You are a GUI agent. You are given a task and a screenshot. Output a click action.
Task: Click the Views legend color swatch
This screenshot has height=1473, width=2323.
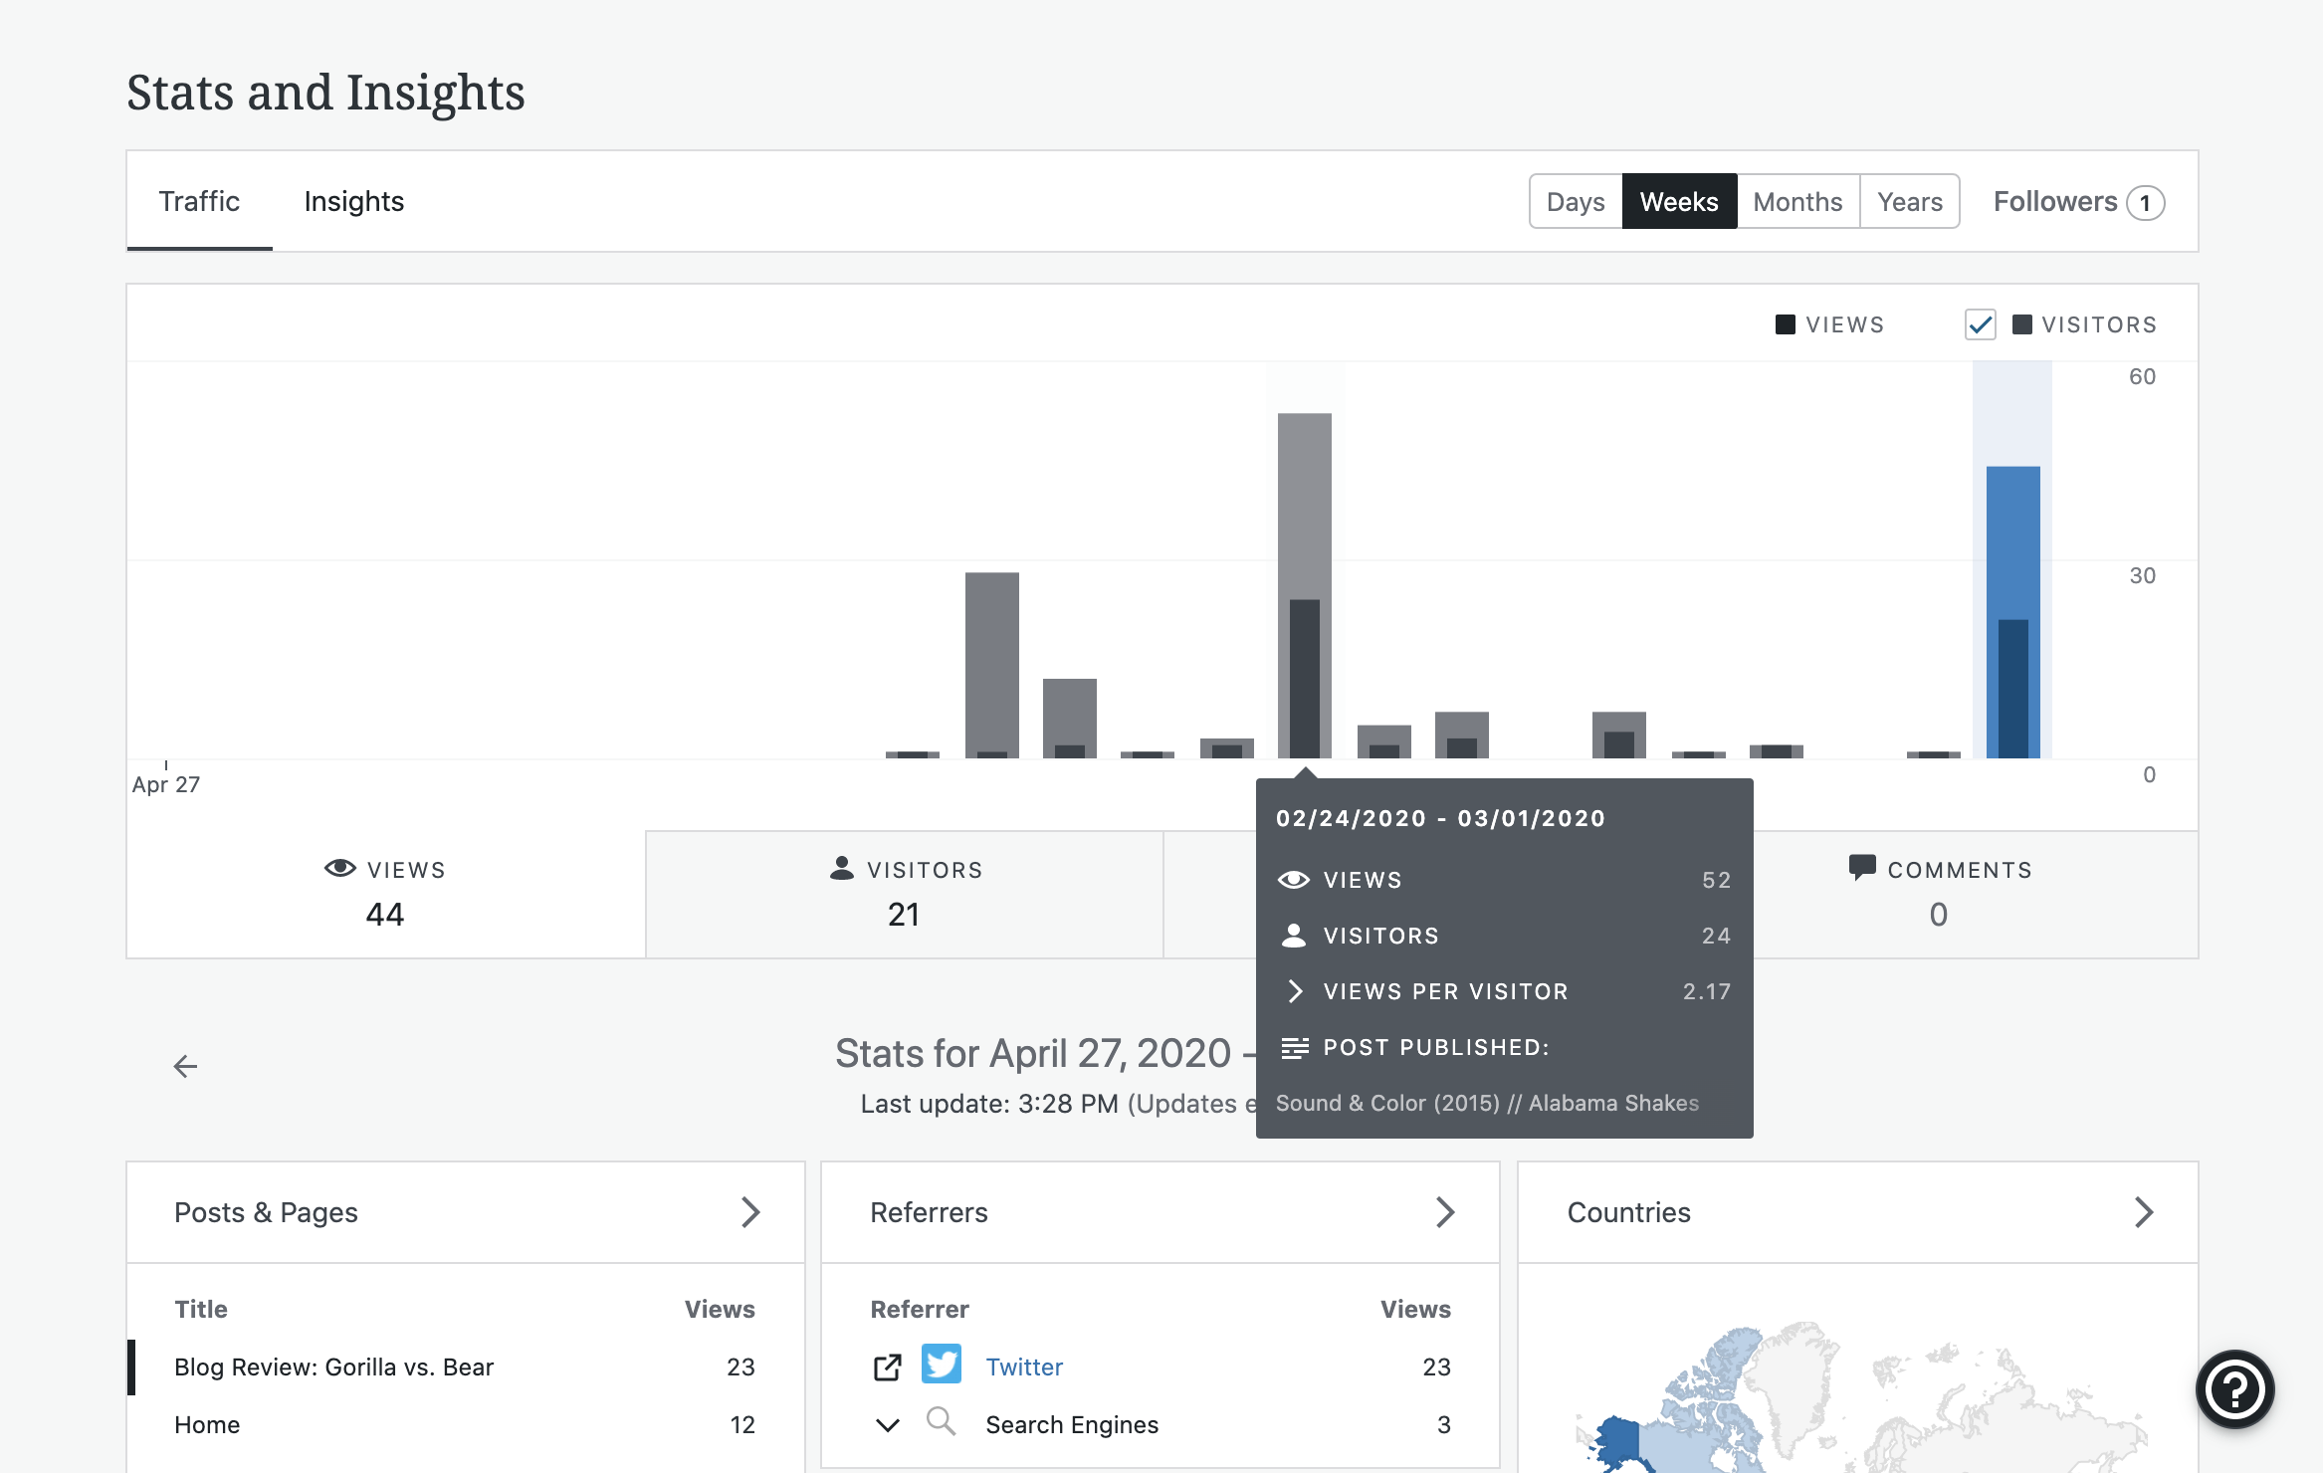tap(1785, 324)
